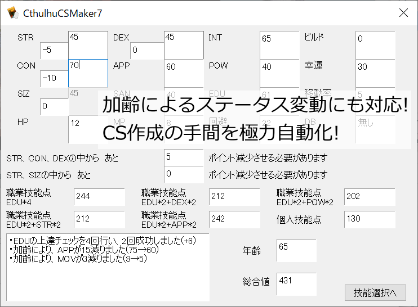Click the 総合値 label
Screen dimensions: 418x307
(x=256, y=282)
